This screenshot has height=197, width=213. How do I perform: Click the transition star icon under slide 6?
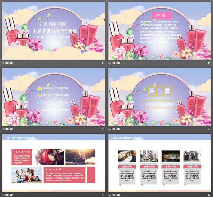[110, 195]
